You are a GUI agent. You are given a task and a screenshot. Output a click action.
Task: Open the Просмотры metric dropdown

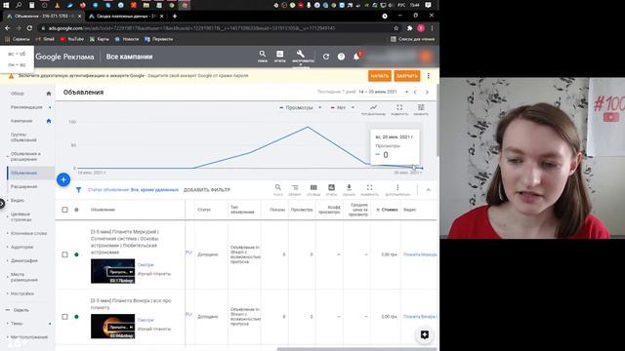coord(300,107)
